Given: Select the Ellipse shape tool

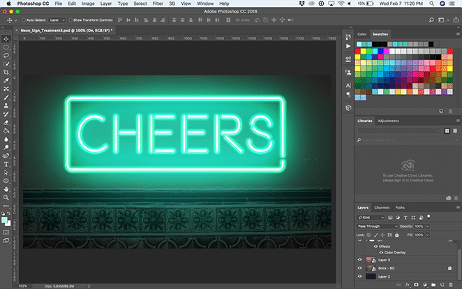Looking at the screenshot, I should tap(6, 181).
